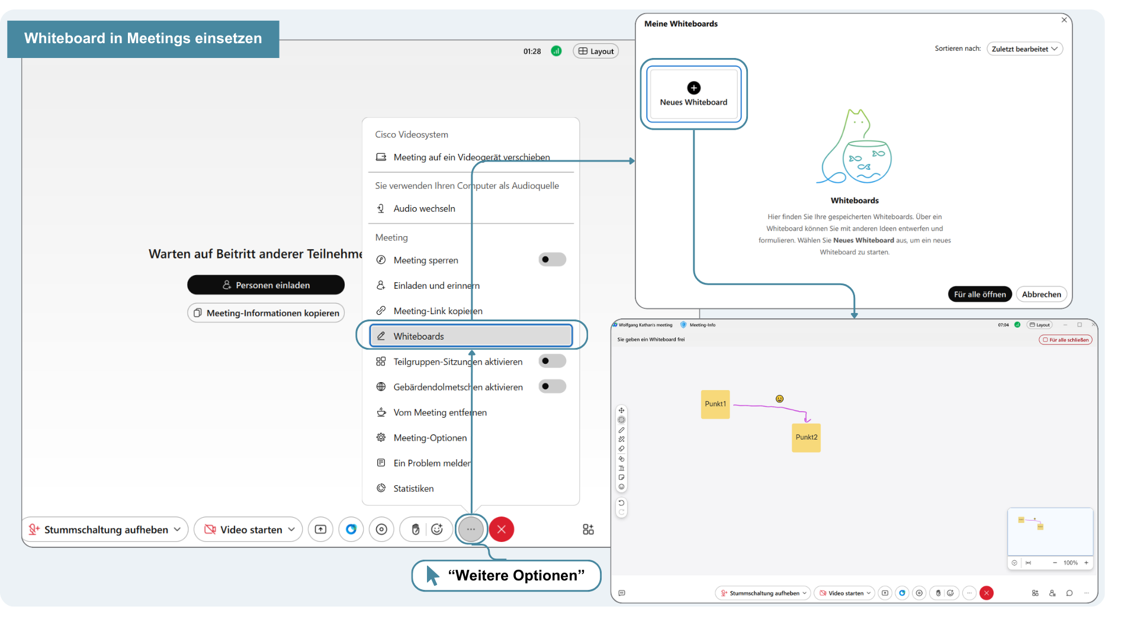1137x639 pixels.
Task: Select the eraser tool in whiteboard toolbar
Action: click(621, 449)
